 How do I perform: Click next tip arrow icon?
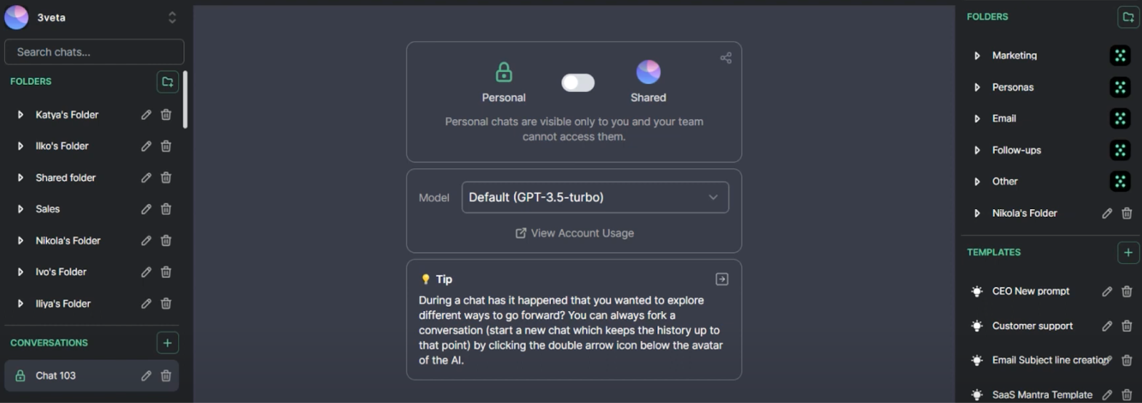pyautogui.click(x=722, y=279)
